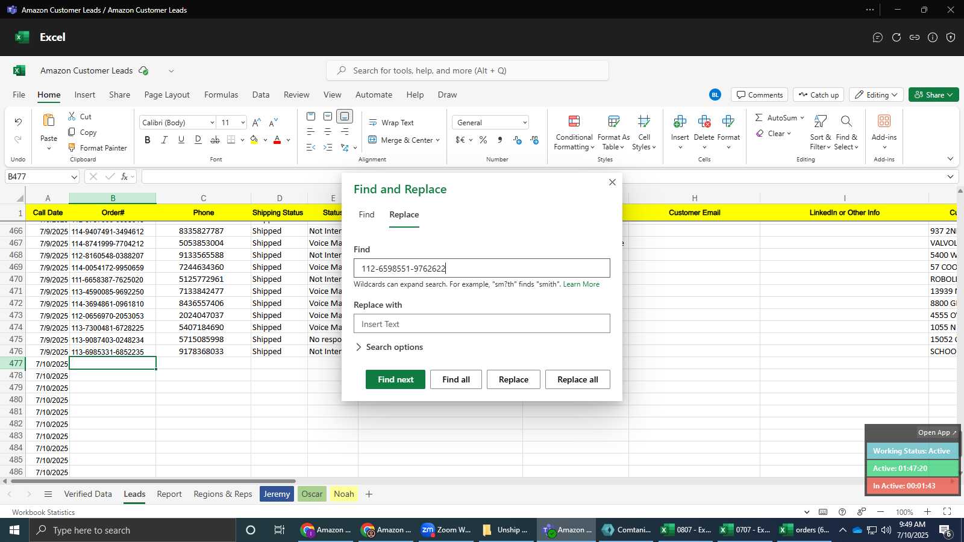Open the Fill color dropdown arrow
This screenshot has width=964, height=542.
point(265,140)
